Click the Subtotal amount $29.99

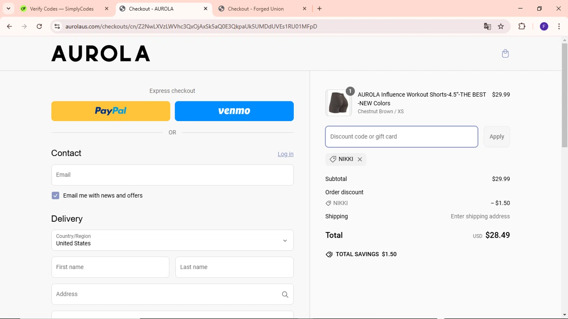(x=501, y=179)
